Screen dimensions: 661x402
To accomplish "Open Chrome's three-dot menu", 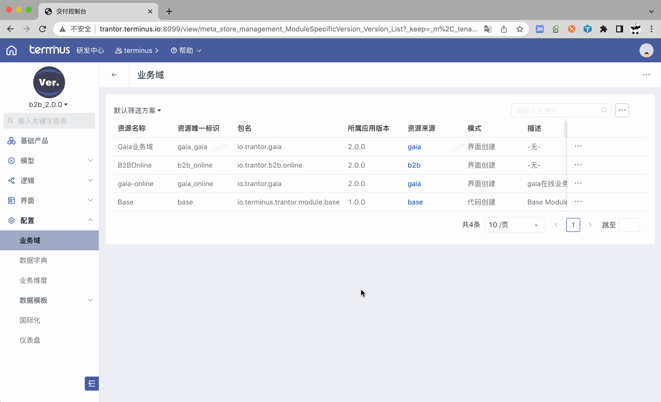I will click(x=652, y=29).
